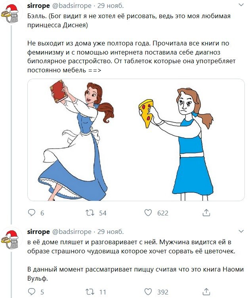The height and width of the screenshot is (298, 250).
Task: Reply to the first tweet about Belle
Action: pos(32,213)
